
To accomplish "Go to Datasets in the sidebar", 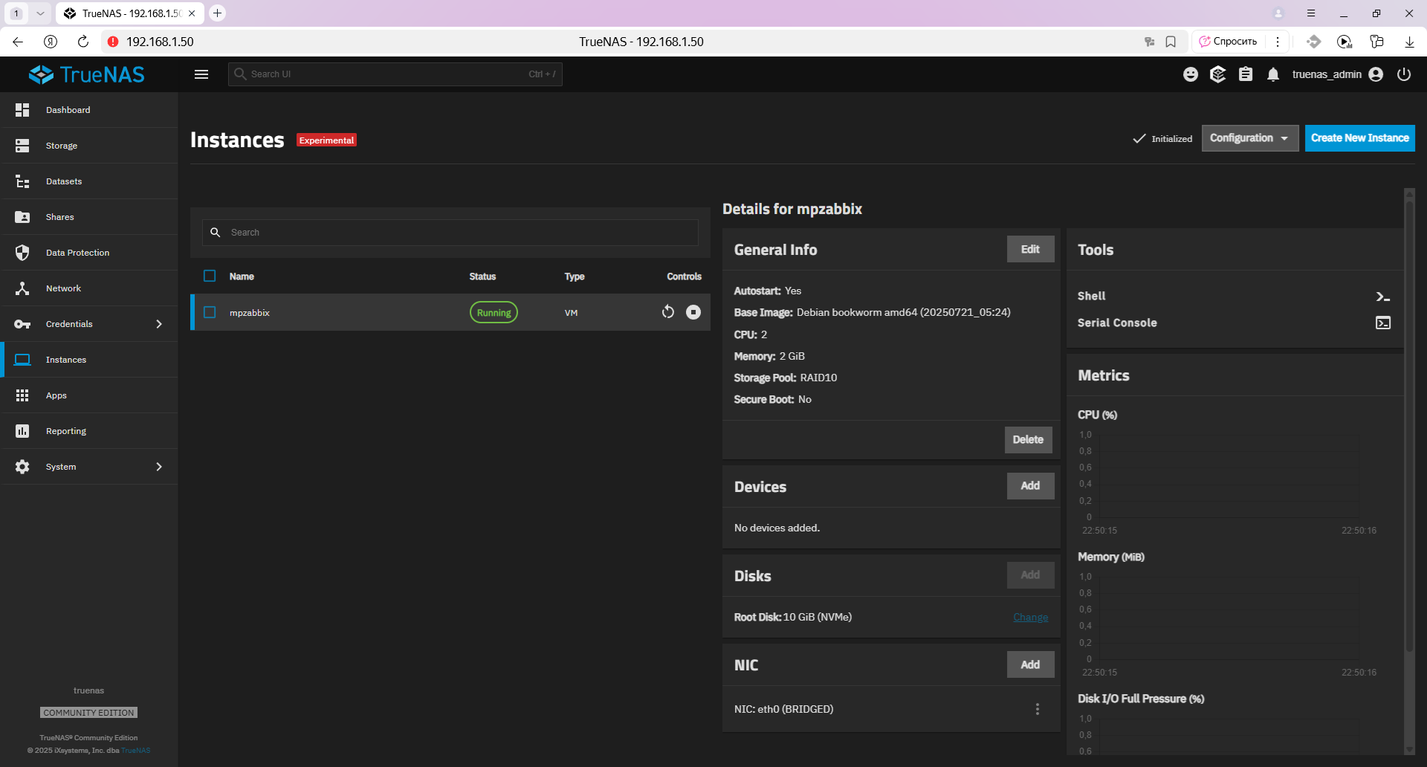I will (89, 181).
